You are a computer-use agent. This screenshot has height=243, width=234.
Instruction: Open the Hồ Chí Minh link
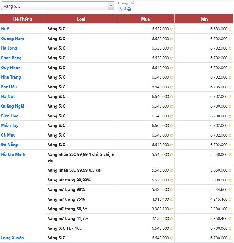[13, 154]
